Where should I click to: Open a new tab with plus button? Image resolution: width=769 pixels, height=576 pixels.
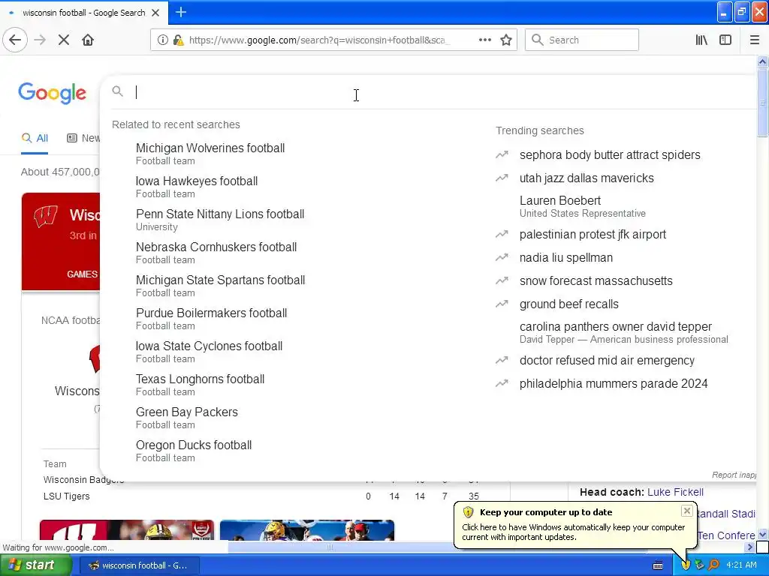(x=180, y=12)
